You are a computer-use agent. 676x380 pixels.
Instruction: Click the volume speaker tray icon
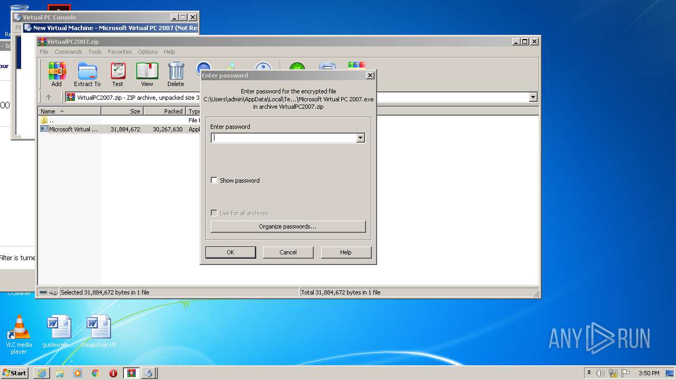pos(600,373)
